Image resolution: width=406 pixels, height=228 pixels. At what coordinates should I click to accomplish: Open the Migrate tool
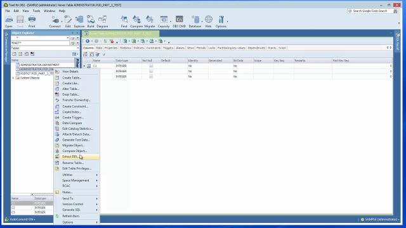(x=150, y=22)
